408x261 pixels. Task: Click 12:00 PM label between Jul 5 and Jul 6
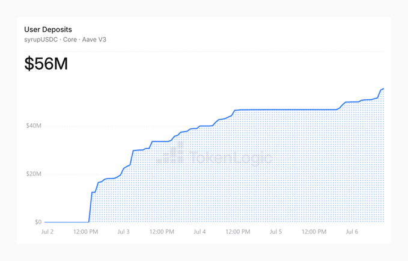[314, 232]
